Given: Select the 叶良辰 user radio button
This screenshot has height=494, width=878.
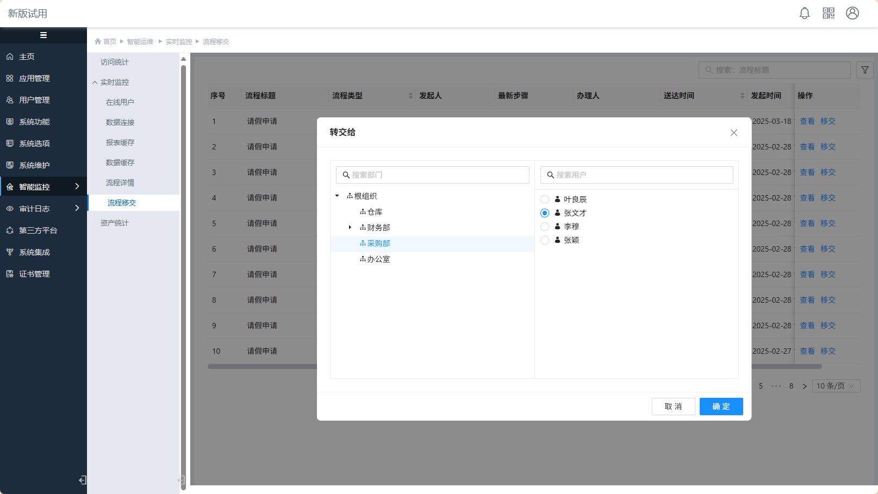Looking at the screenshot, I should coord(545,199).
